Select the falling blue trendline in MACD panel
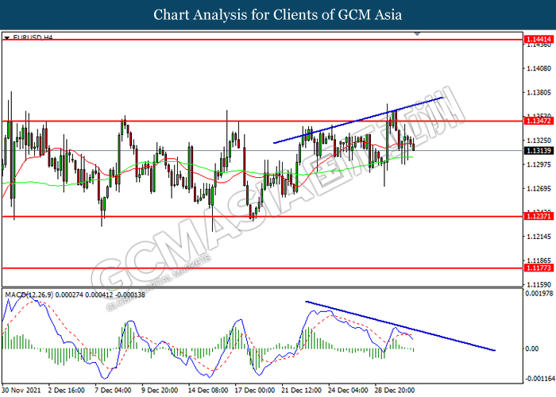Viewport: 556px width, 397px height. tap(400, 326)
